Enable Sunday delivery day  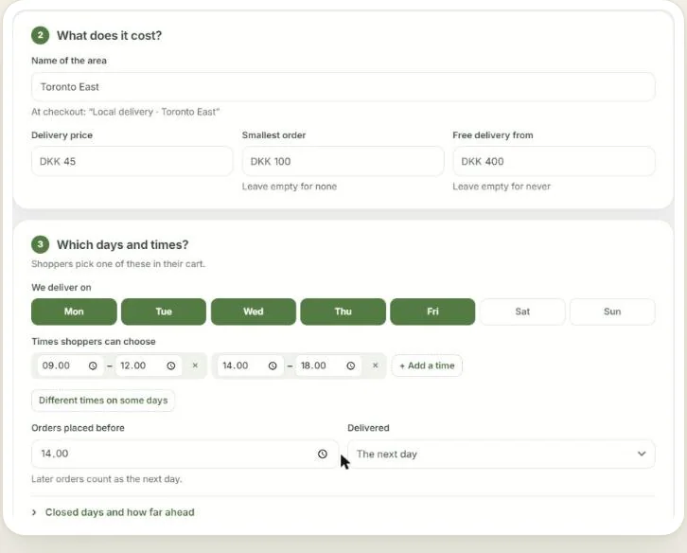(x=612, y=312)
